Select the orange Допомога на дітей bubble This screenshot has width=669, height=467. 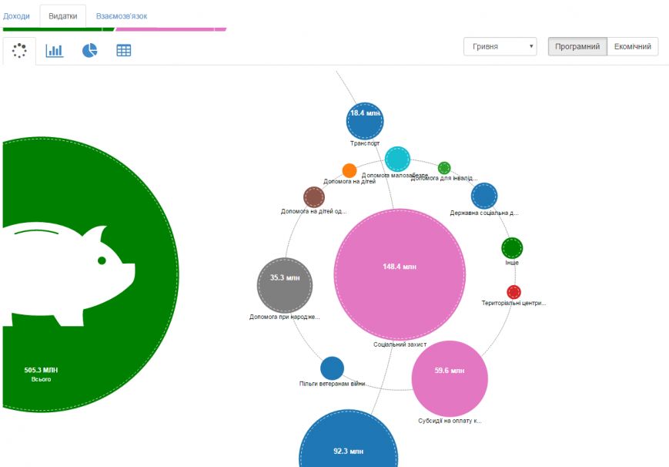click(x=350, y=170)
